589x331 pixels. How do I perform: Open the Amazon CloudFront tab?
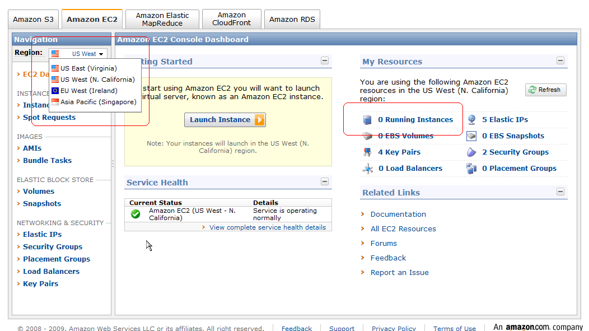click(x=231, y=19)
